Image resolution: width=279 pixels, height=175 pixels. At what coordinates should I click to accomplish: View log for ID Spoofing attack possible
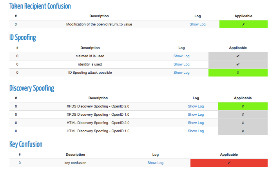(181, 73)
